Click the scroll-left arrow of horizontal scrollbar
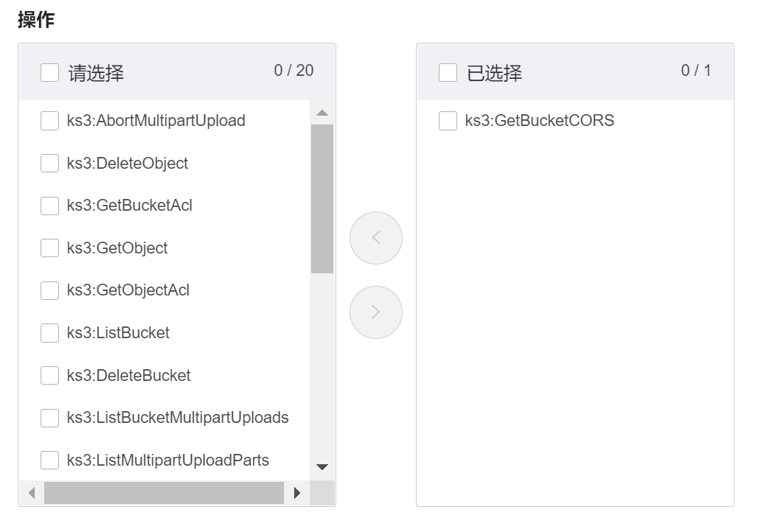The height and width of the screenshot is (532, 761). [x=32, y=493]
